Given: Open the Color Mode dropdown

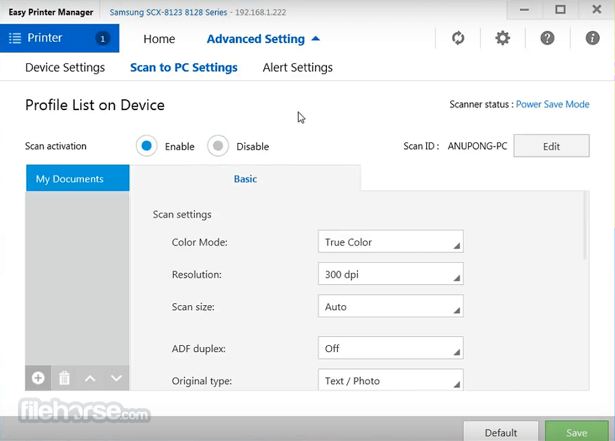Looking at the screenshot, I should (x=391, y=242).
